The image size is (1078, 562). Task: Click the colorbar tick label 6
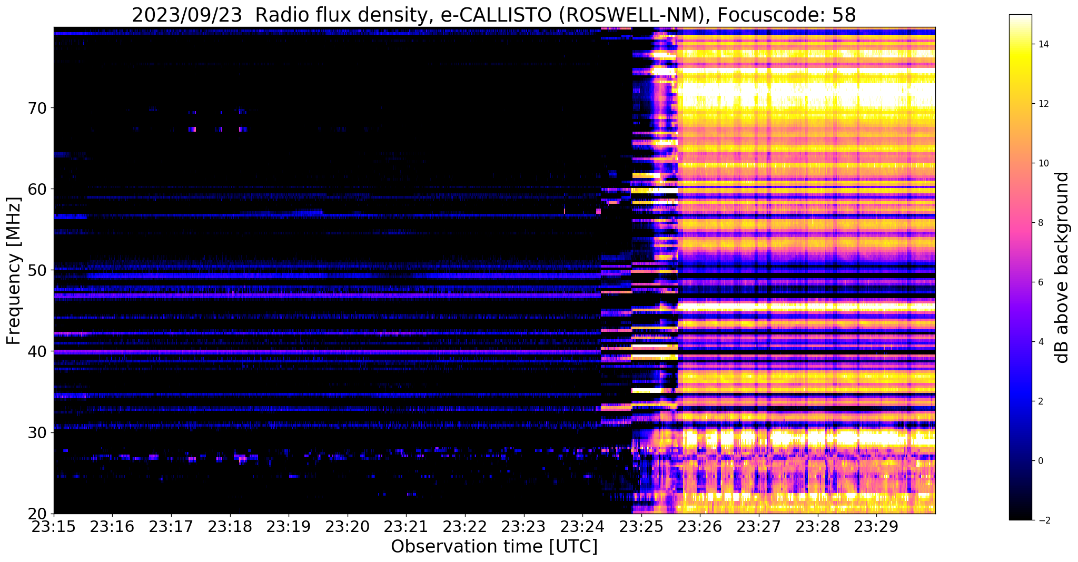[1040, 282]
